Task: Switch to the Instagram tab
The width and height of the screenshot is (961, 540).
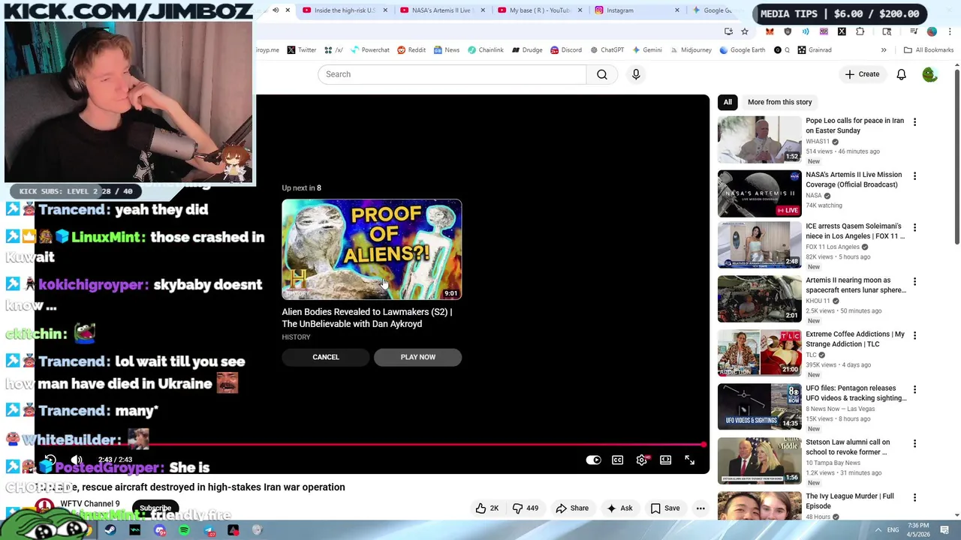Action: [637, 10]
